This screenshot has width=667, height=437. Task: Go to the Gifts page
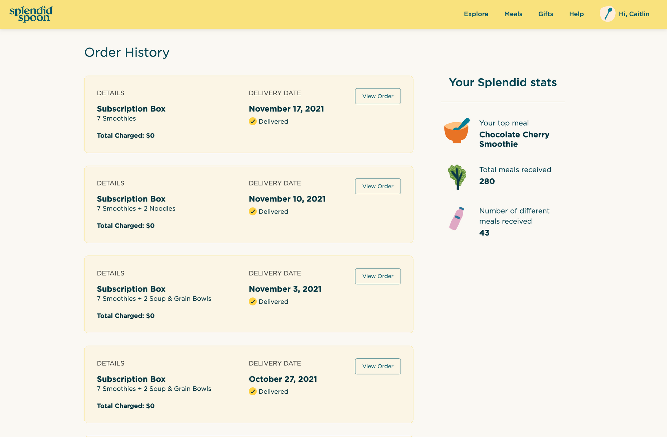[546, 14]
